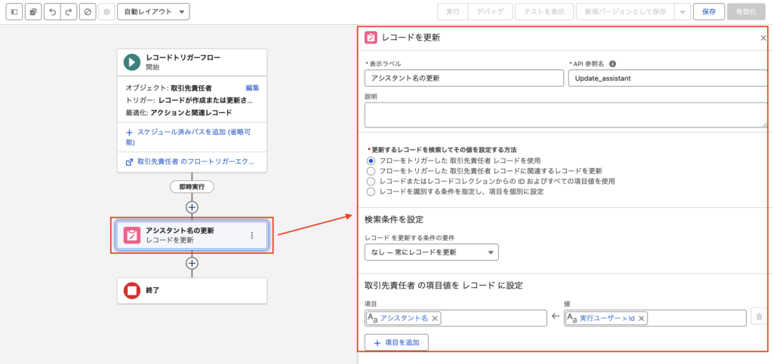Image resolution: width=773 pixels, height=364 pixels.
Task: Click the 説明 text area
Action: 565,115
